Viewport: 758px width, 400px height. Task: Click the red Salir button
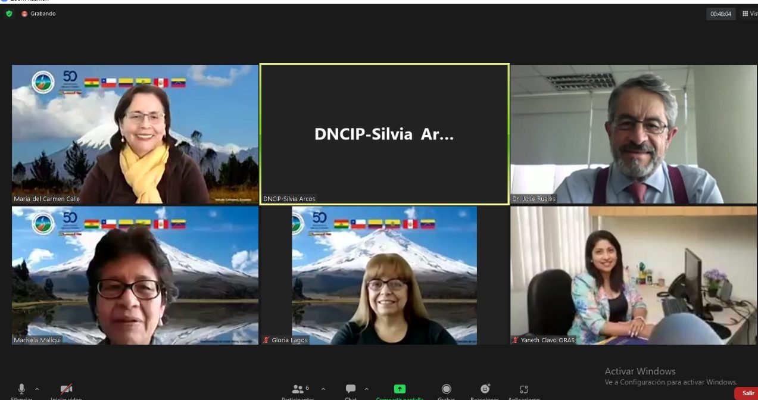(x=747, y=393)
